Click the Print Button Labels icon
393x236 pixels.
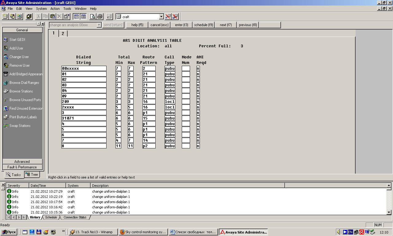[x=6, y=117]
